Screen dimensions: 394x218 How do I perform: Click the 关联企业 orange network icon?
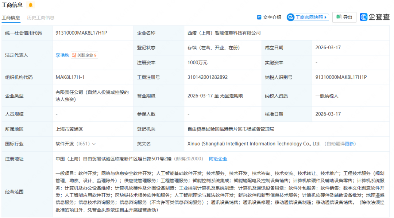pos(74,55)
